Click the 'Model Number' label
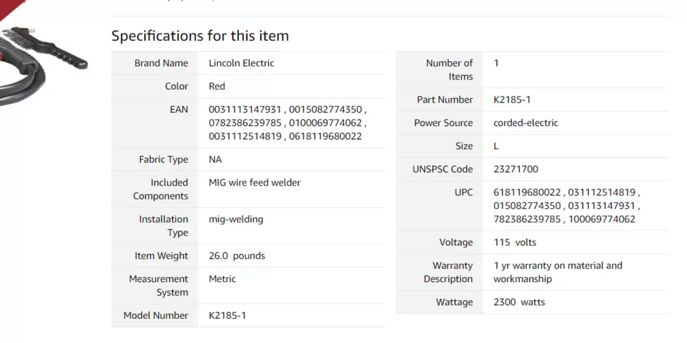The image size is (687, 343). click(156, 316)
